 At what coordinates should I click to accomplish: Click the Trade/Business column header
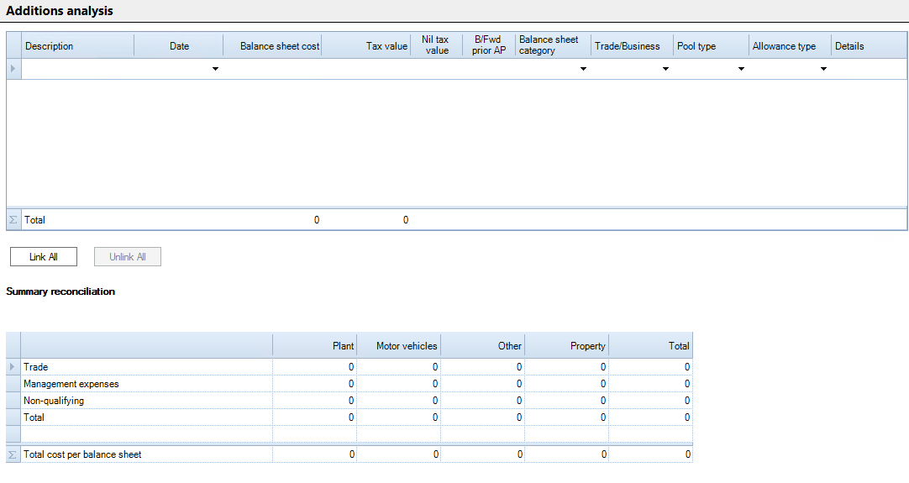click(x=632, y=46)
